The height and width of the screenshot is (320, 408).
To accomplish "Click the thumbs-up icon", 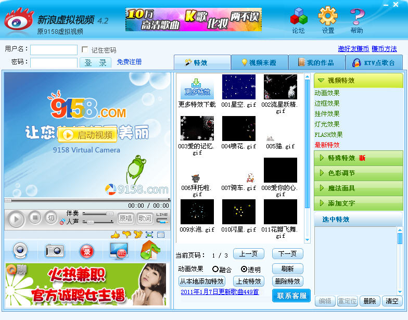I will coord(116,235).
